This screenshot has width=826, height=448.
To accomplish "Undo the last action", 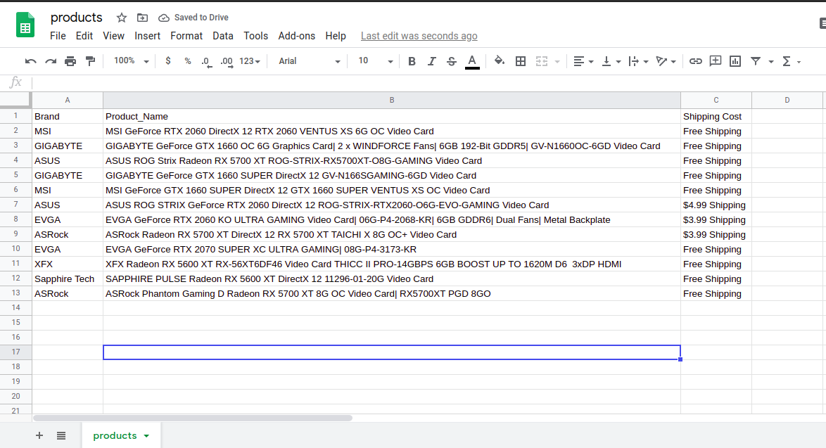I will pyautogui.click(x=30, y=61).
